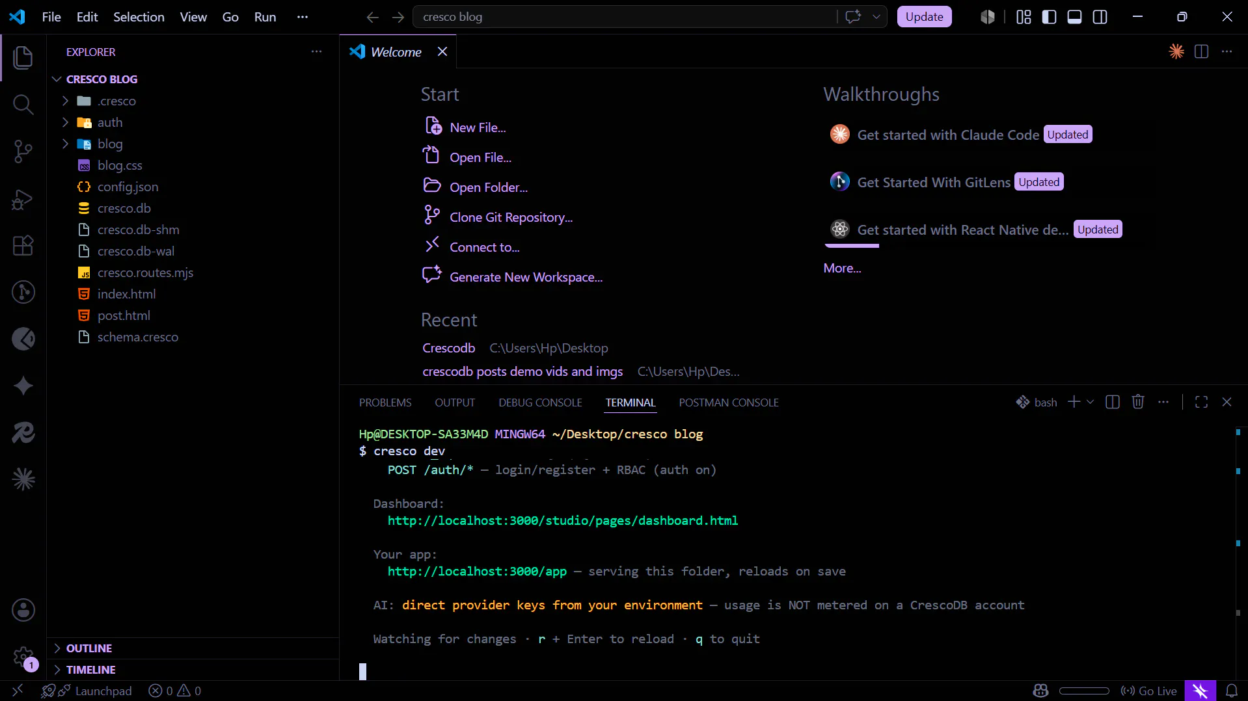Open the Crescodb recent project
1248x701 pixels.
(448, 348)
